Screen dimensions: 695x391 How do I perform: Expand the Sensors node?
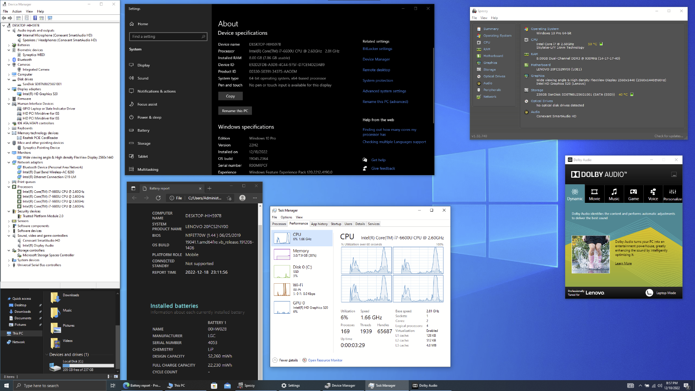pos(9,221)
